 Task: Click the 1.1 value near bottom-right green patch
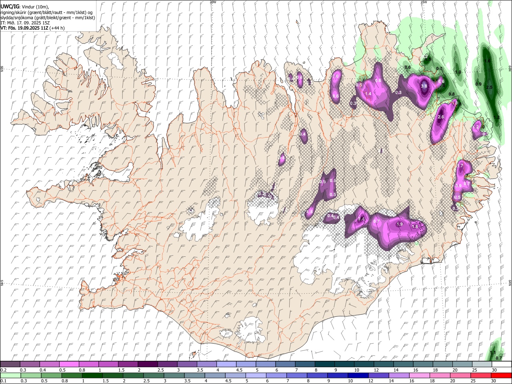pyautogui.click(x=493, y=353)
